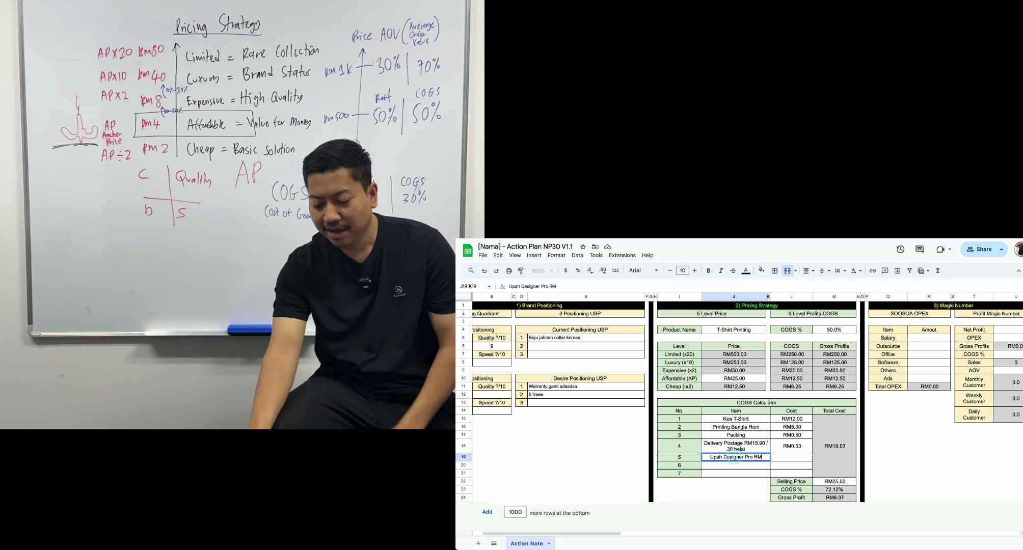Toggle merge cells button

(787, 271)
